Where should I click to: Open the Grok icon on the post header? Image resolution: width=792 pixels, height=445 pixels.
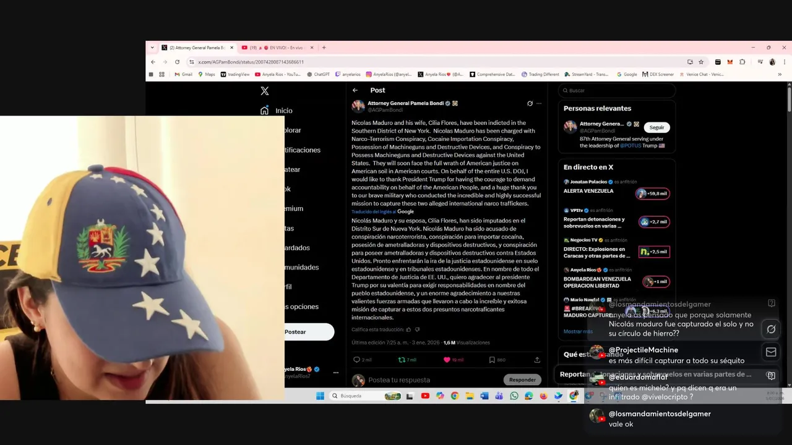530,103
